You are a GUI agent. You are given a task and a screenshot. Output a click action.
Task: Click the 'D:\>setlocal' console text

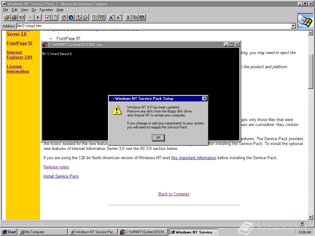point(57,54)
